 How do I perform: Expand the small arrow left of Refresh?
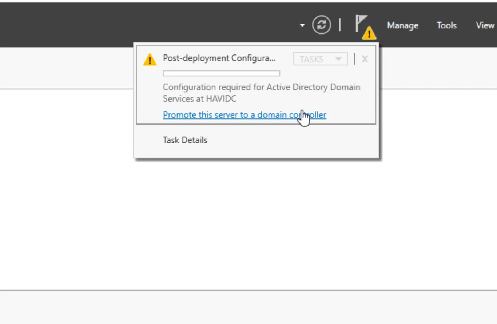(x=302, y=25)
